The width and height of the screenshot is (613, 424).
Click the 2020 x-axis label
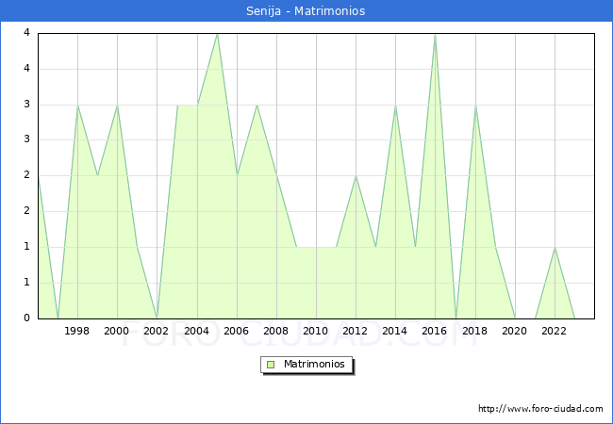(x=514, y=331)
